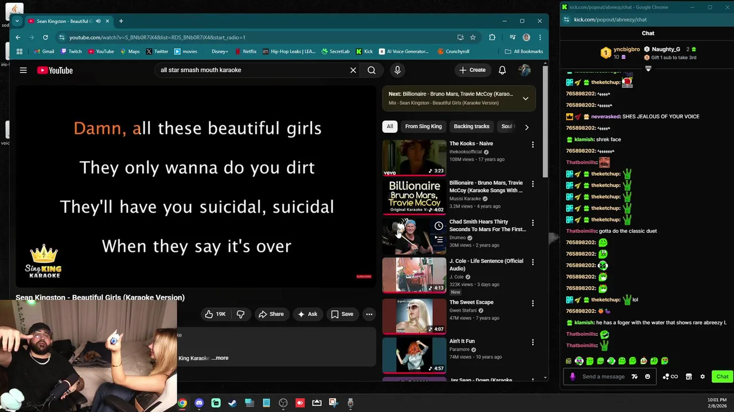Screen dimensions: 734x412
Task: Run the search with the magnifier button
Action: (x=372, y=70)
